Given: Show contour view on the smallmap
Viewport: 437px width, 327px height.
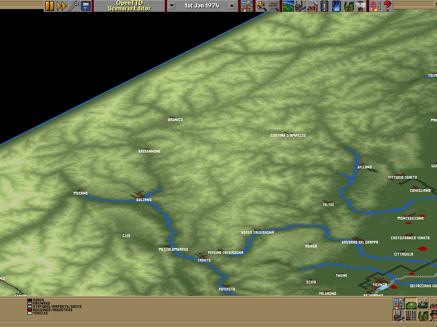Looking at the screenshot, I should [x=411, y=304].
